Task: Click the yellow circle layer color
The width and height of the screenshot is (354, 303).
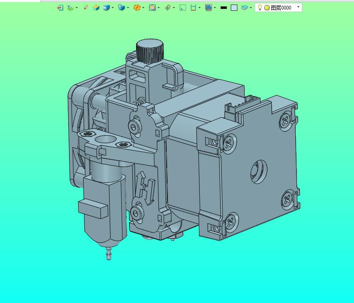Action: (x=267, y=8)
